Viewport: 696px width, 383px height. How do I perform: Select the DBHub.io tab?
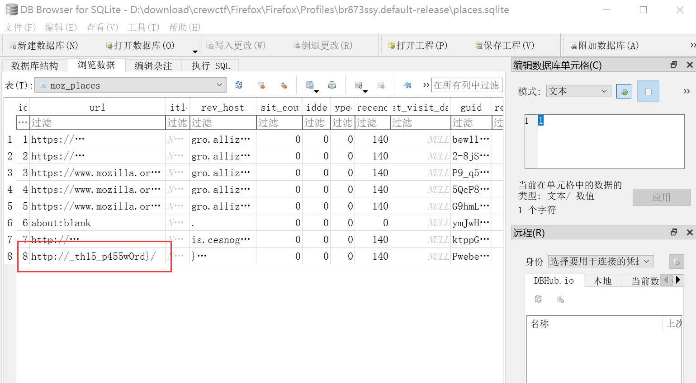pyautogui.click(x=554, y=280)
